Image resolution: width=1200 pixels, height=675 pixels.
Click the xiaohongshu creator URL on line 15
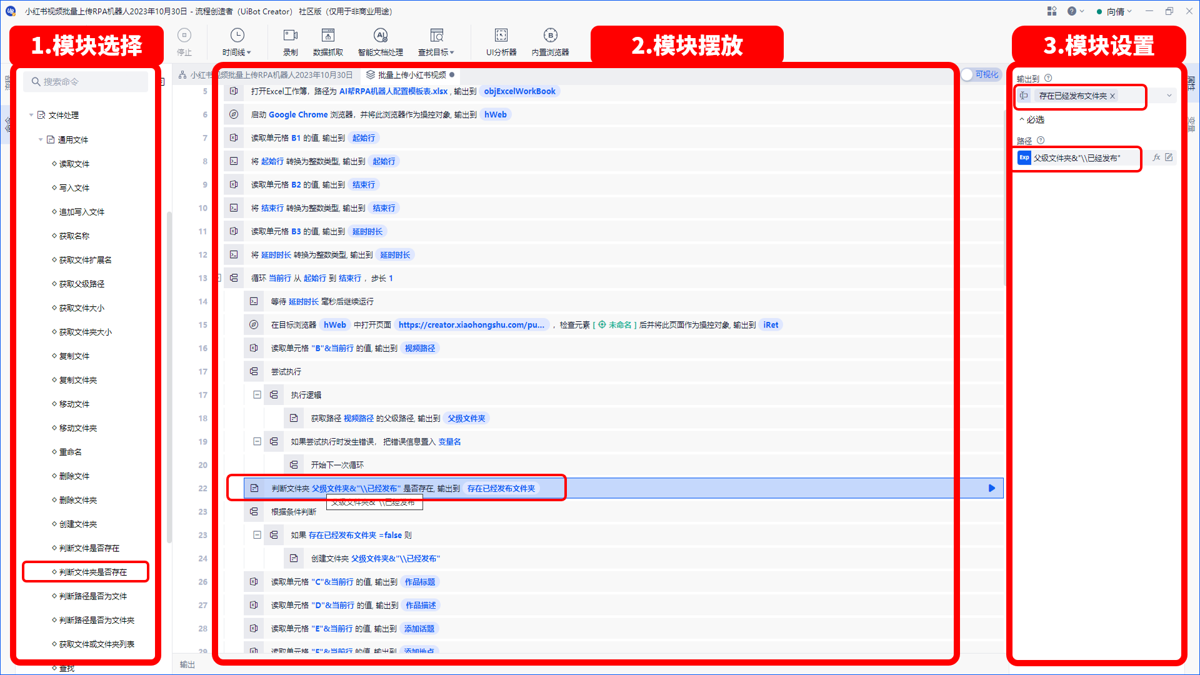471,325
